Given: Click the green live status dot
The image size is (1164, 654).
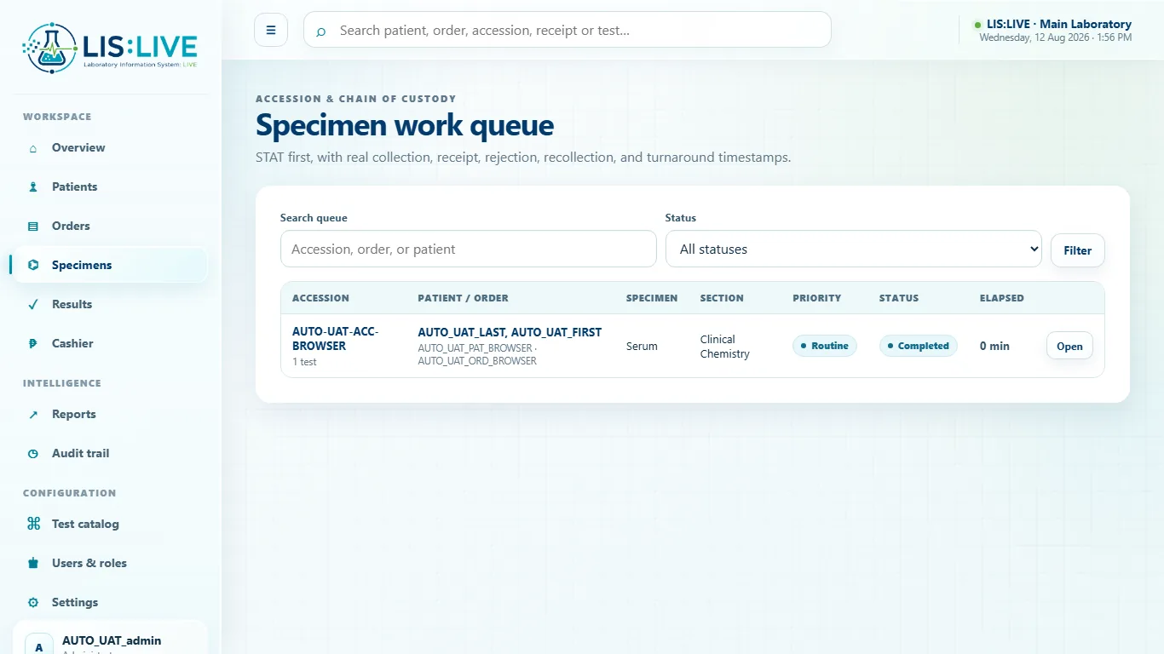Looking at the screenshot, I should click(x=977, y=25).
